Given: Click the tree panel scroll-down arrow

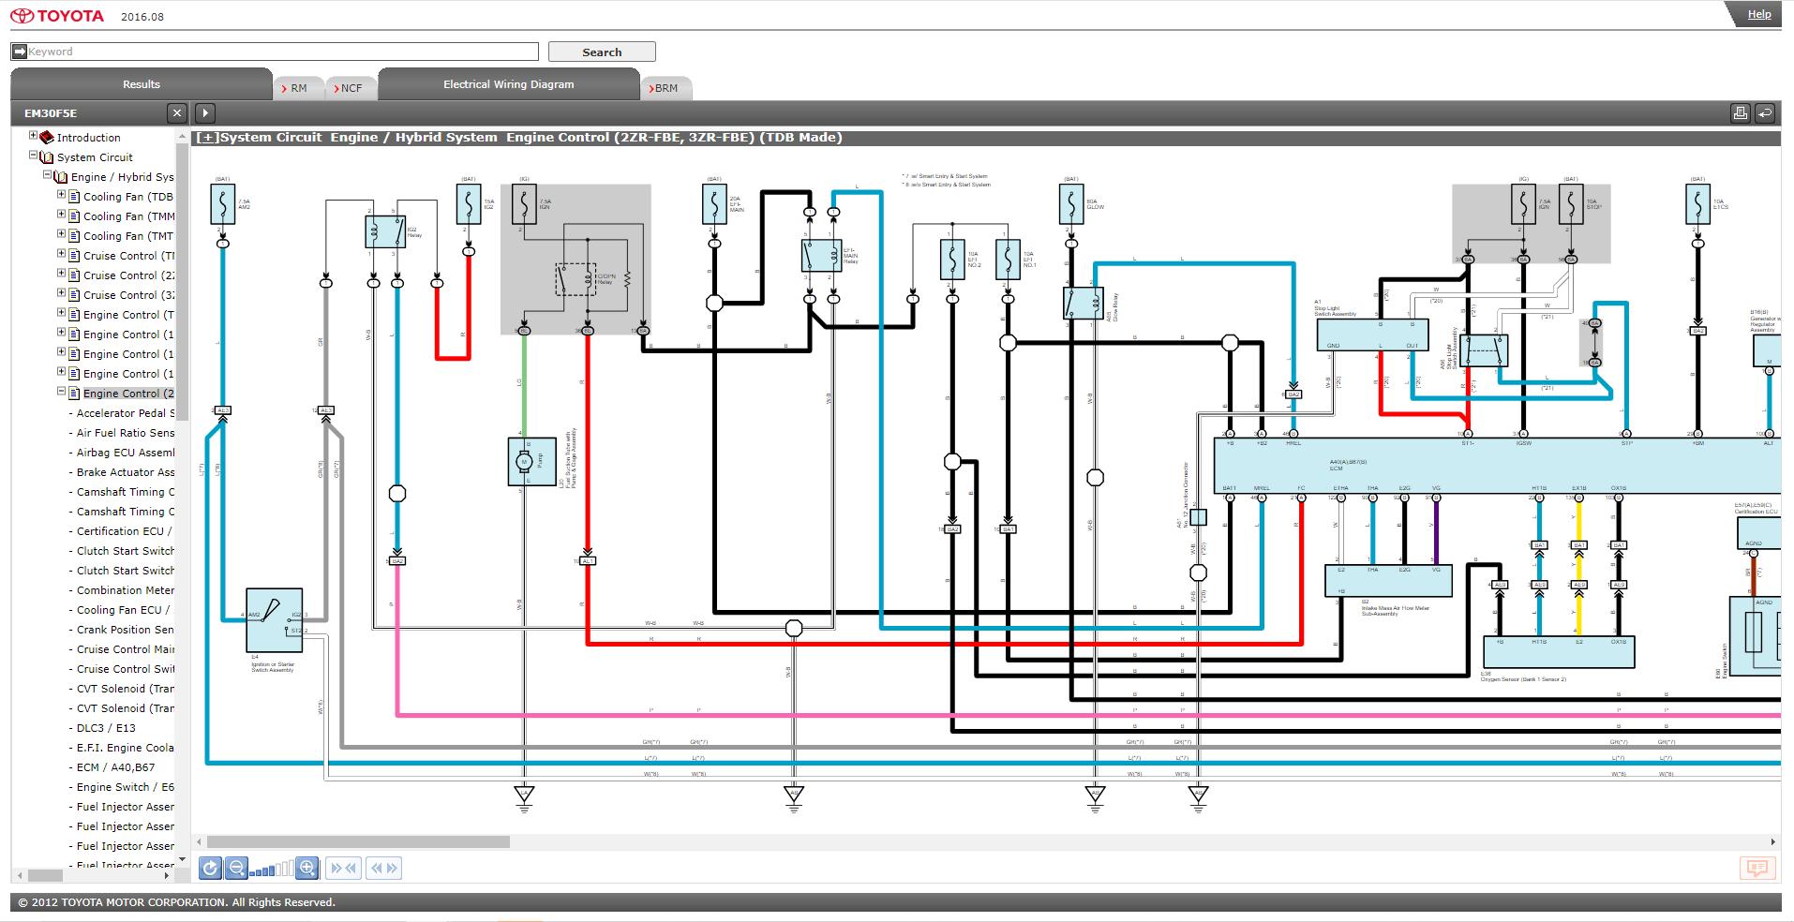Looking at the screenshot, I should (182, 859).
